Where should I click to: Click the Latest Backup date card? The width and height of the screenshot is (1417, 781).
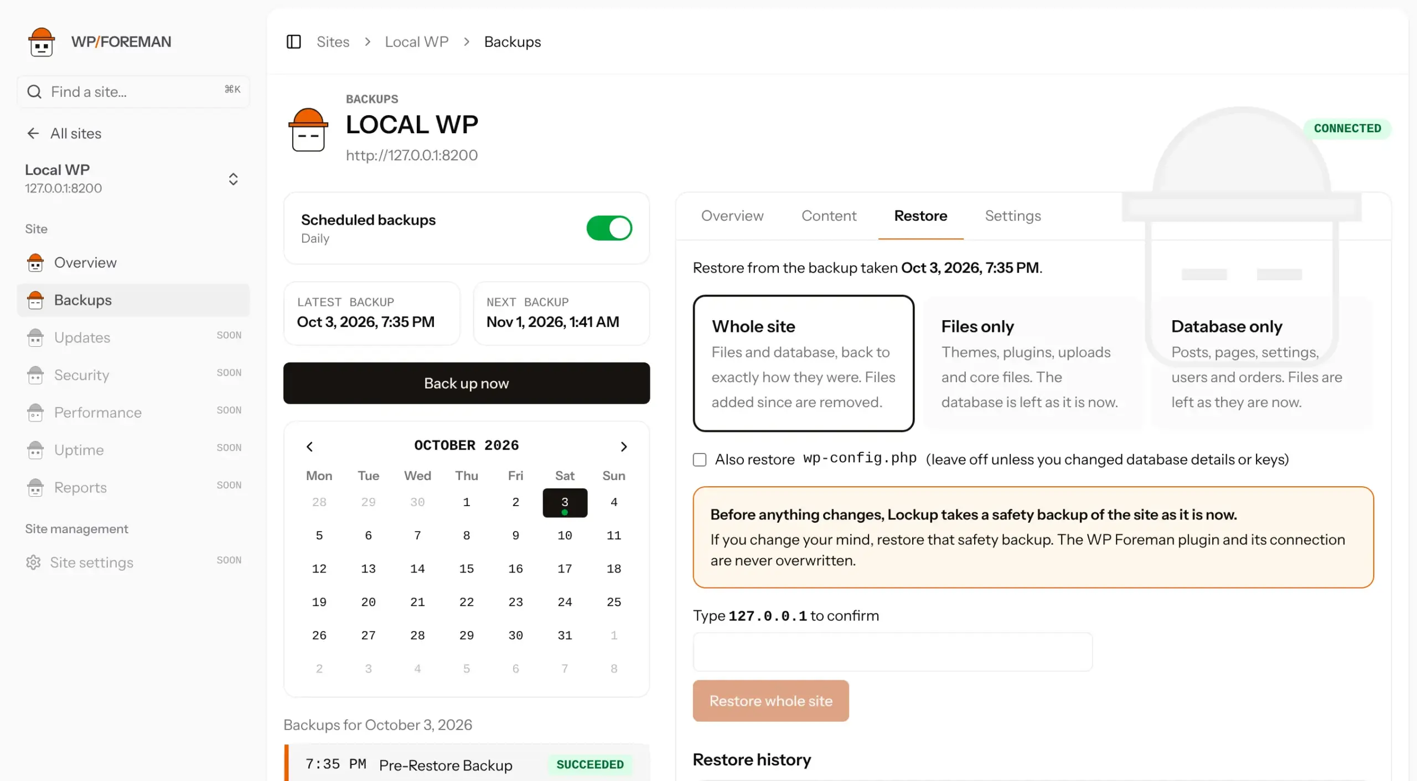pos(371,314)
